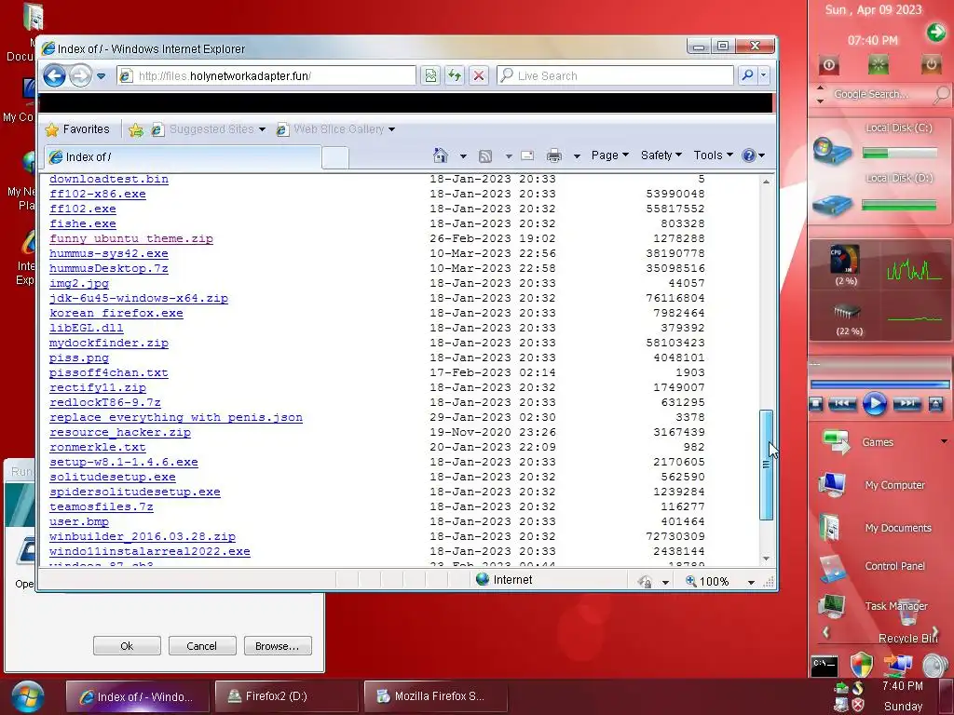This screenshot has width=954, height=715.
Task: Stop loading with the red X icon
Action: coord(479,76)
